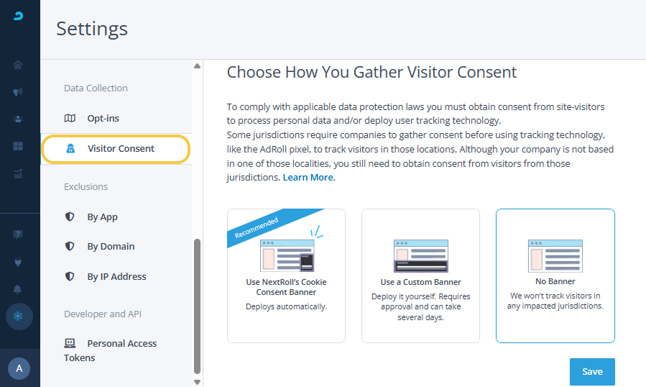This screenshot has height=387, width=646.
Task: Click the settings menu scrollbar down arrow
Action: [x=198, y=381]
